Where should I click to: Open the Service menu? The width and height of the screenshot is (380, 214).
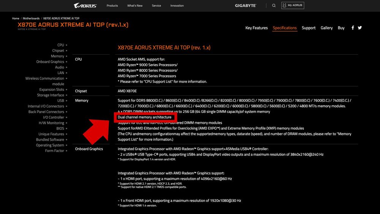156,6
